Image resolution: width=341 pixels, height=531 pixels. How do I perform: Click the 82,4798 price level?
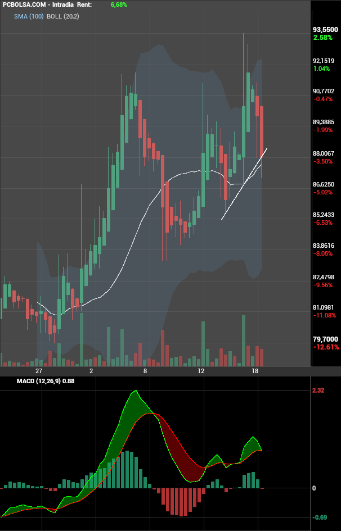pos(324,277)
